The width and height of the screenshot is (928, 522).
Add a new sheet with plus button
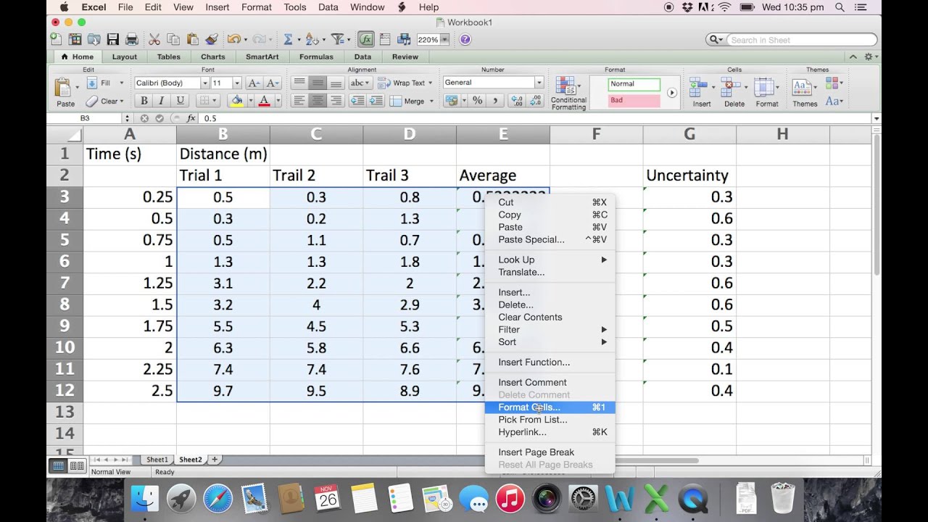(215, 460)
